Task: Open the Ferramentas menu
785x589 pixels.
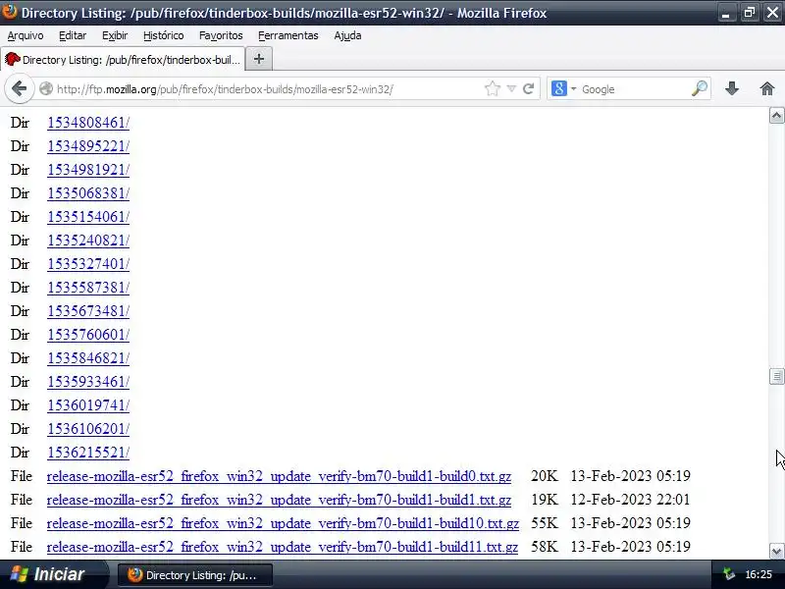Action: click(288, 35)
